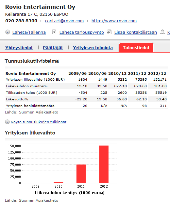
Task: Click operating profit value -22.20
Action: click(81, 99)
